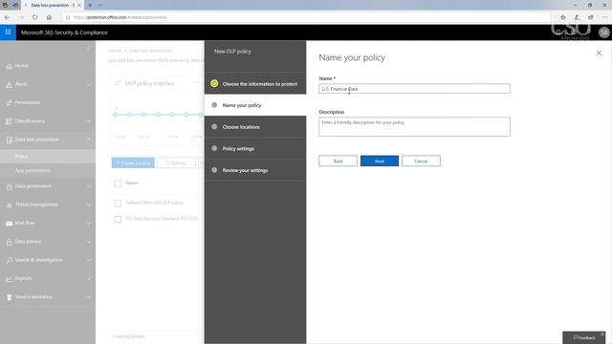Screen dimensions: 612x344
Task: Click the Alerts icon in sidebar
Action: pyautogui.click(x=10, y=84)
